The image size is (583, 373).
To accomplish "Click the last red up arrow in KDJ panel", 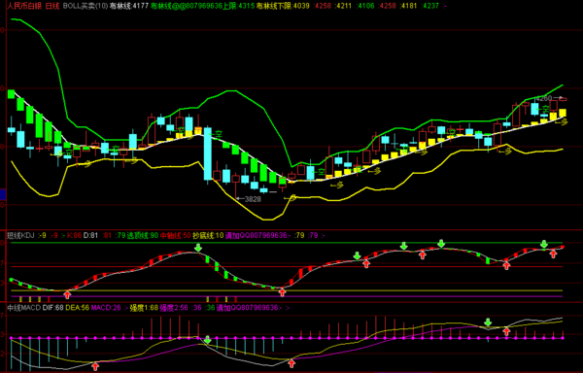I will 553,254.
